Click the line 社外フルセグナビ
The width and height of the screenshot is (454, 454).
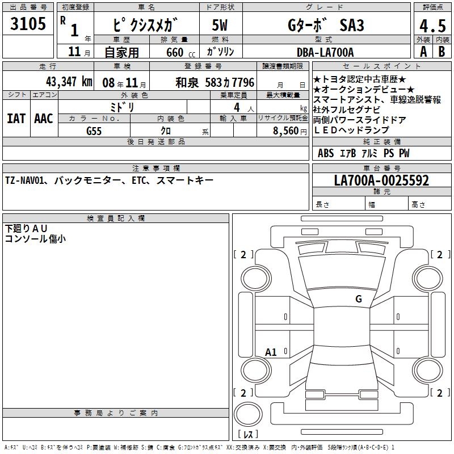coord(347,110)
